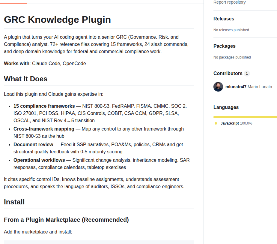
Task: Click 'Operational workflows' bold text
Action: 39,160
